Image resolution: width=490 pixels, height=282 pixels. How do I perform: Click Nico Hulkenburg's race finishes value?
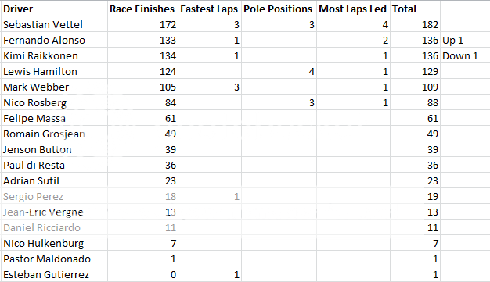pyautogui.click(x=142, y=243)
